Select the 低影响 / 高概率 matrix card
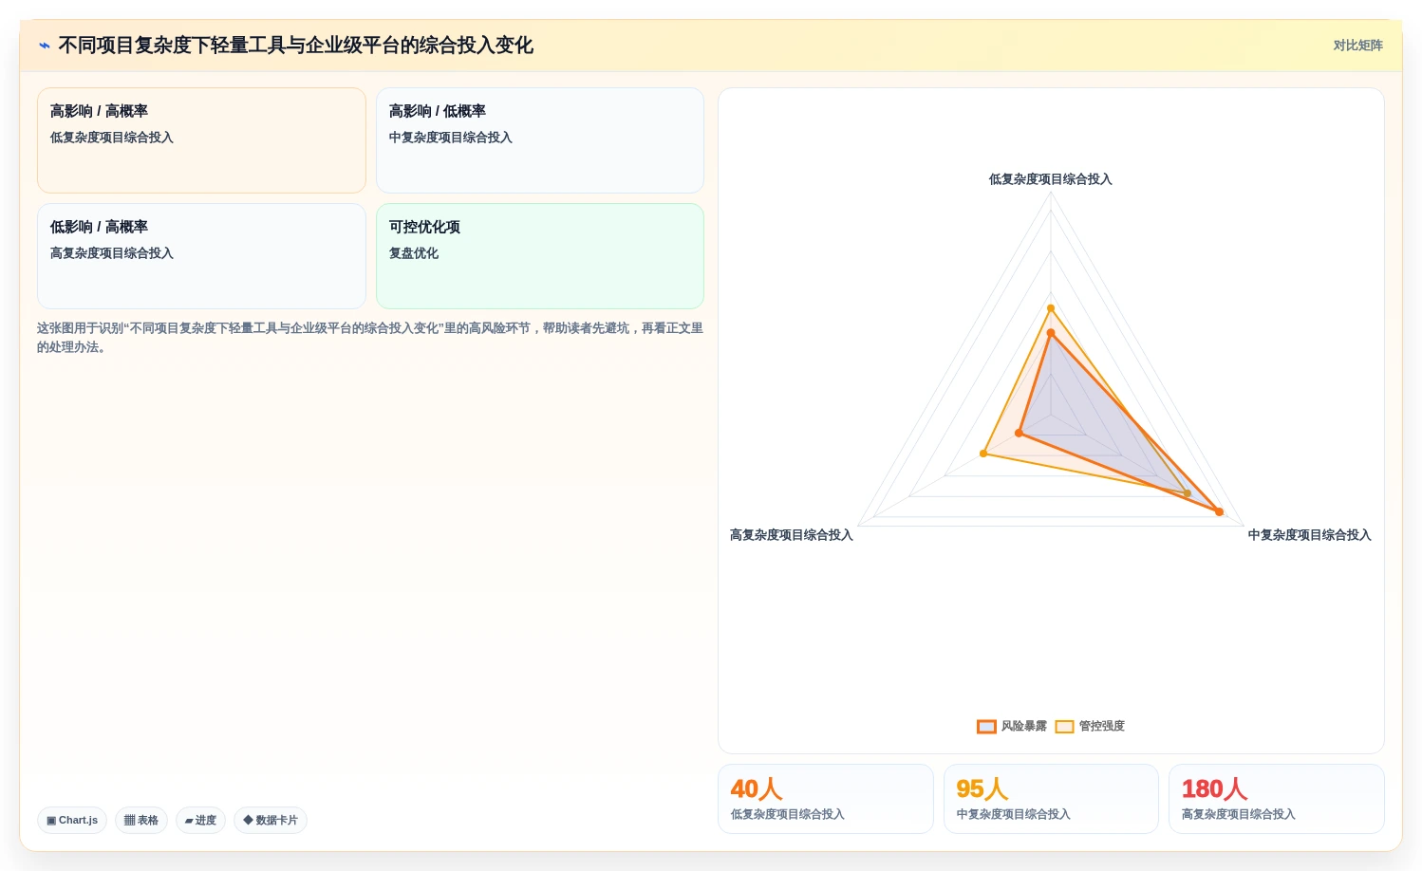 (x=201, y=256)
